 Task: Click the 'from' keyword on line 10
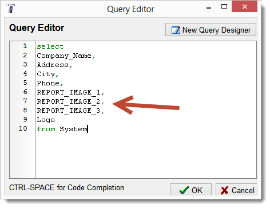[x=46, y=129]
